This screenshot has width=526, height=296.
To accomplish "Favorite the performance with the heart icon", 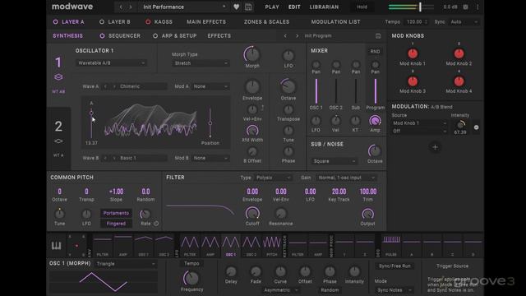I will (x=237, y=7).
